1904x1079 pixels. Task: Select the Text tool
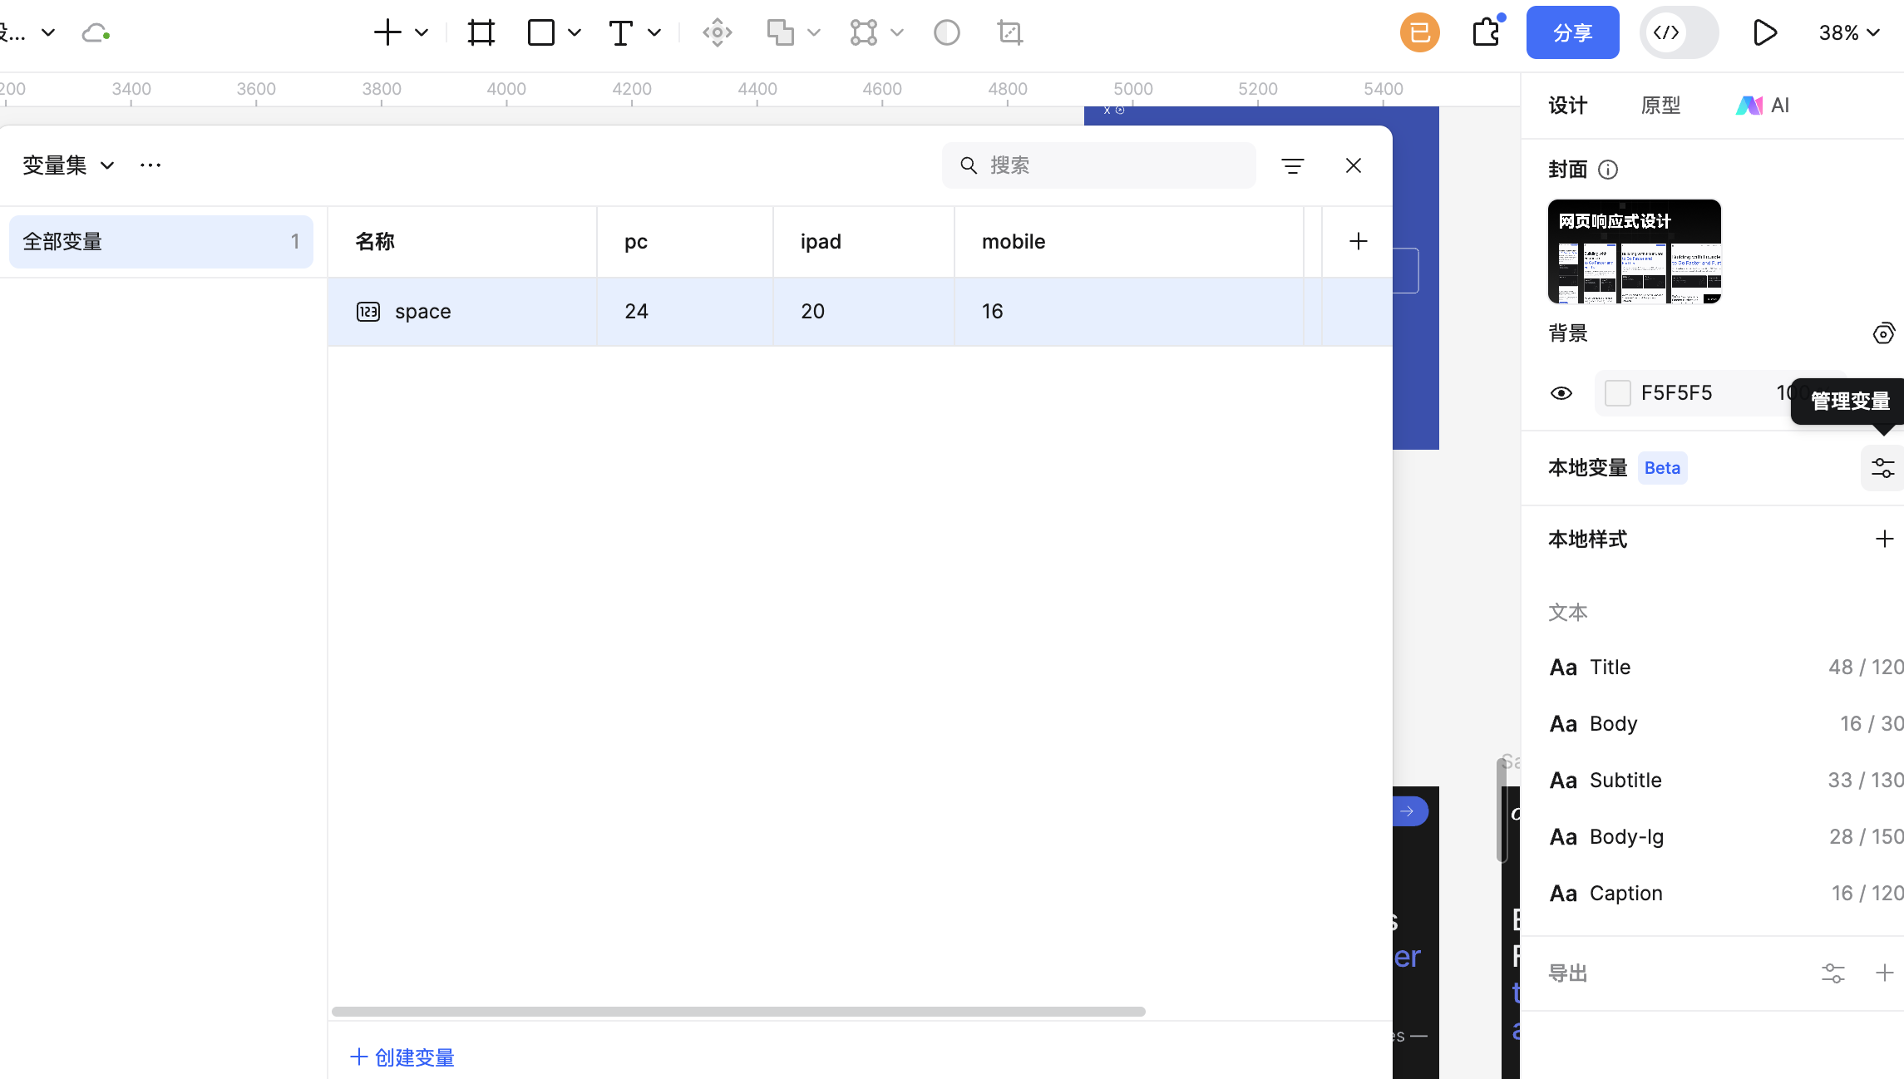pos(620,33)
